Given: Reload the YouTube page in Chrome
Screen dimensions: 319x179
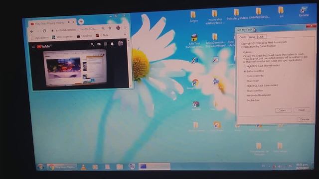Looking at the screenshot, I should 44,31.
